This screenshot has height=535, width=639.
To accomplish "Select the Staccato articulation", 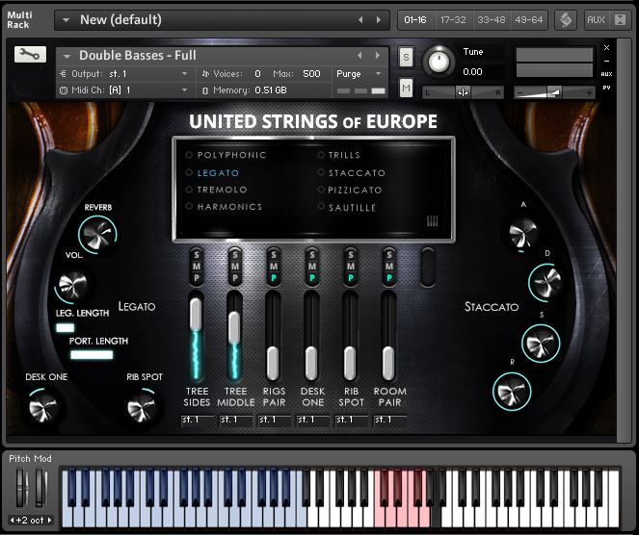I will point(352,173).
